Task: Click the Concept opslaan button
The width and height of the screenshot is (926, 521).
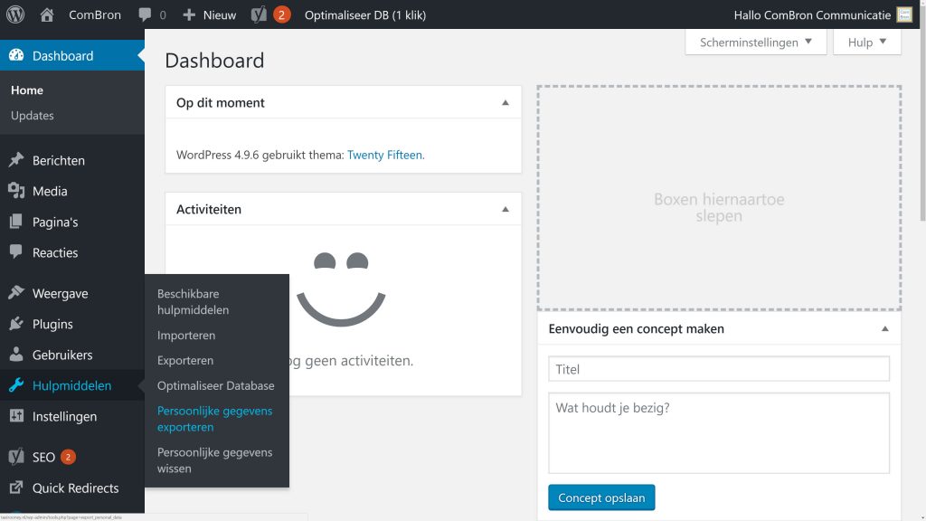Action: tap(601, 497)
